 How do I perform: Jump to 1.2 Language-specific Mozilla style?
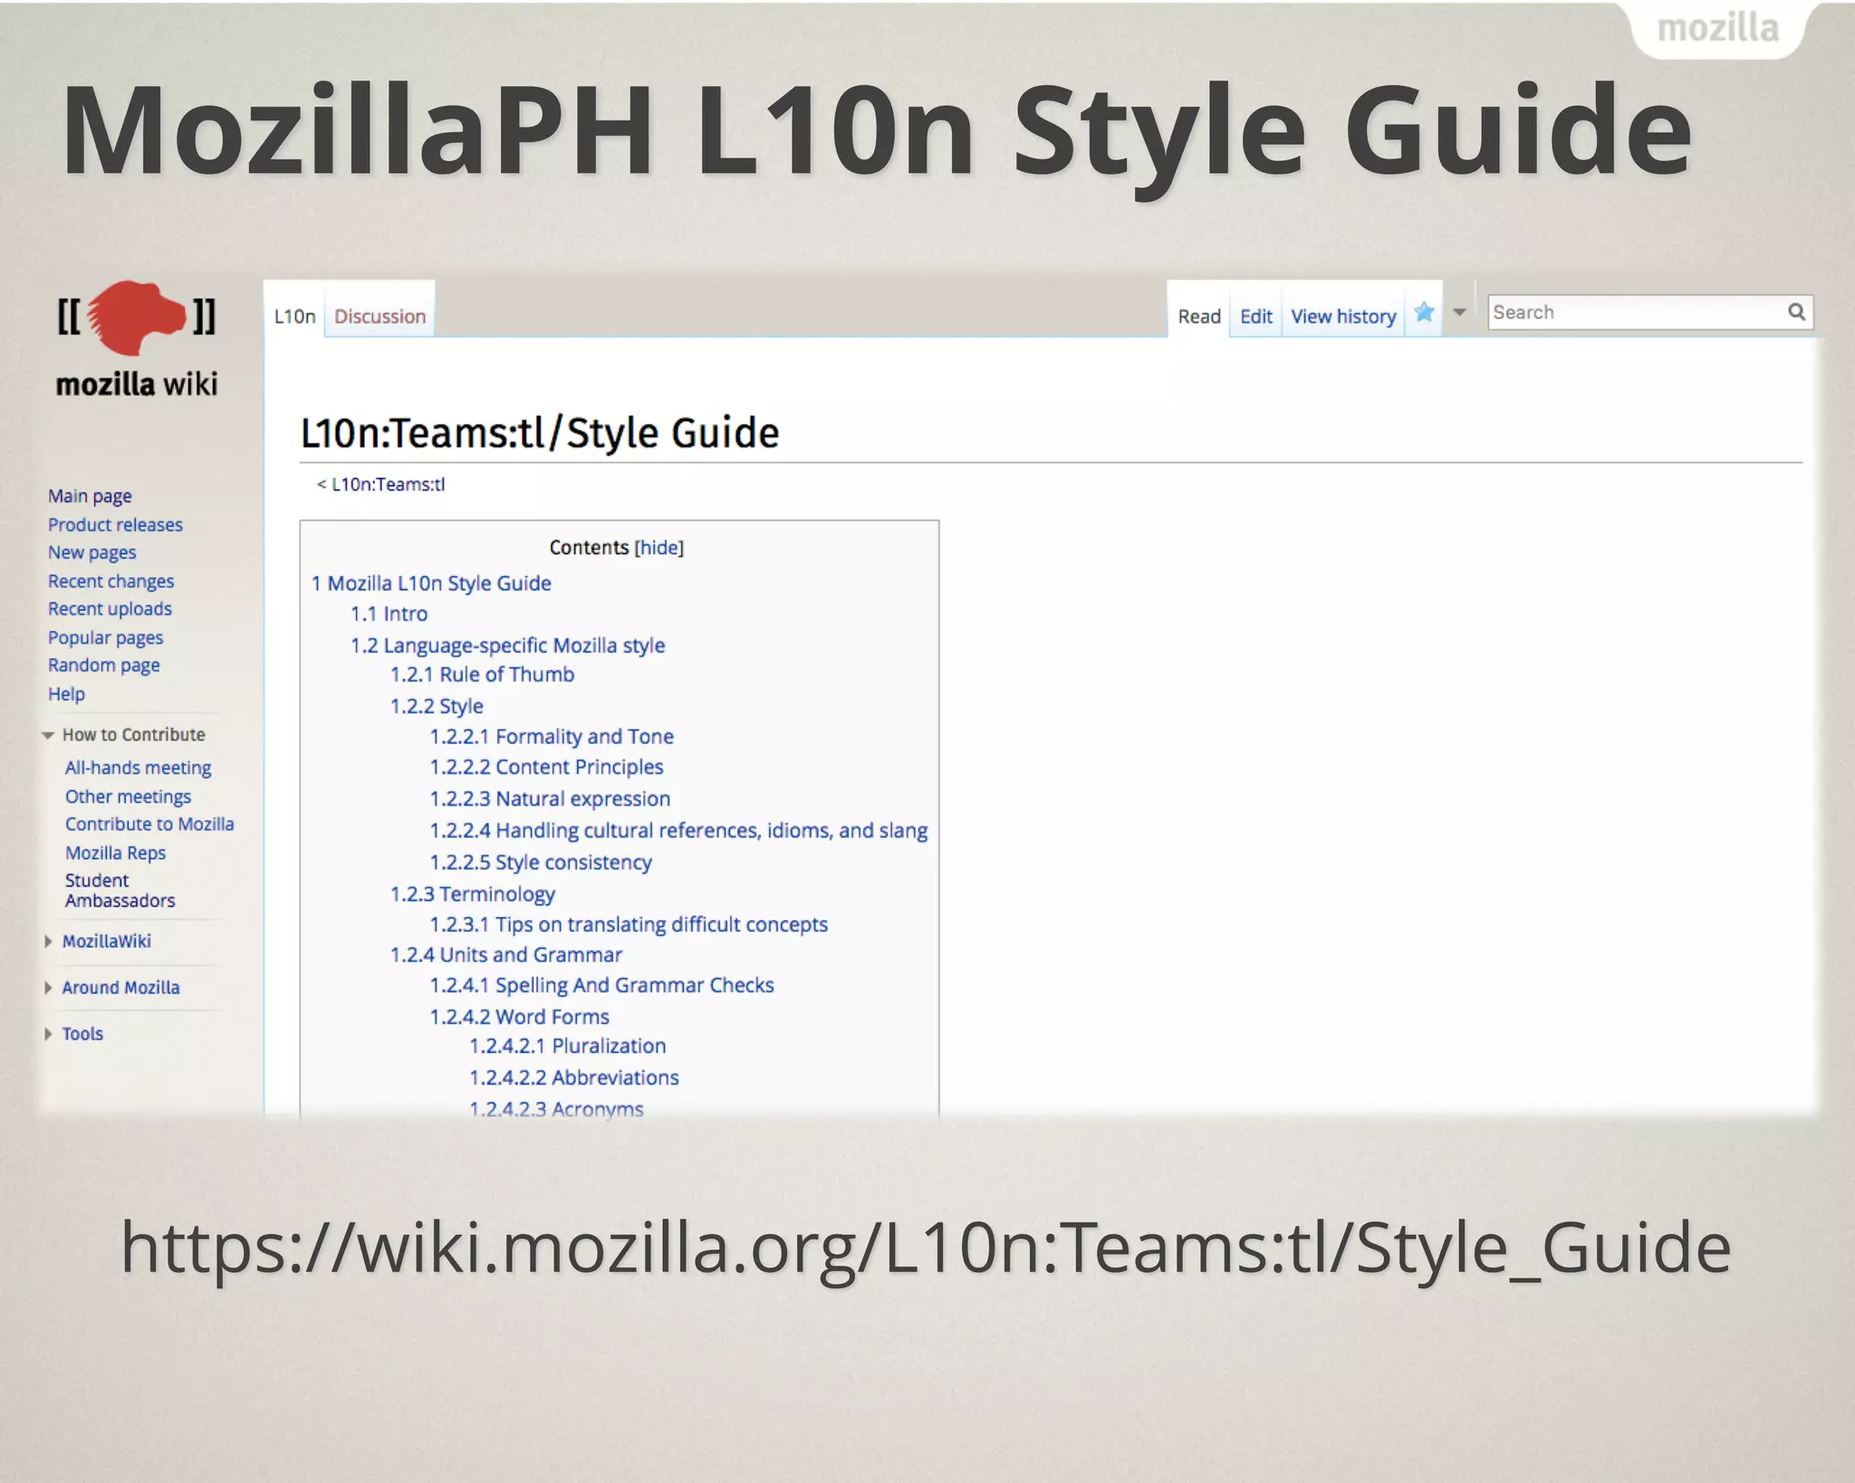tap(507, 646)
